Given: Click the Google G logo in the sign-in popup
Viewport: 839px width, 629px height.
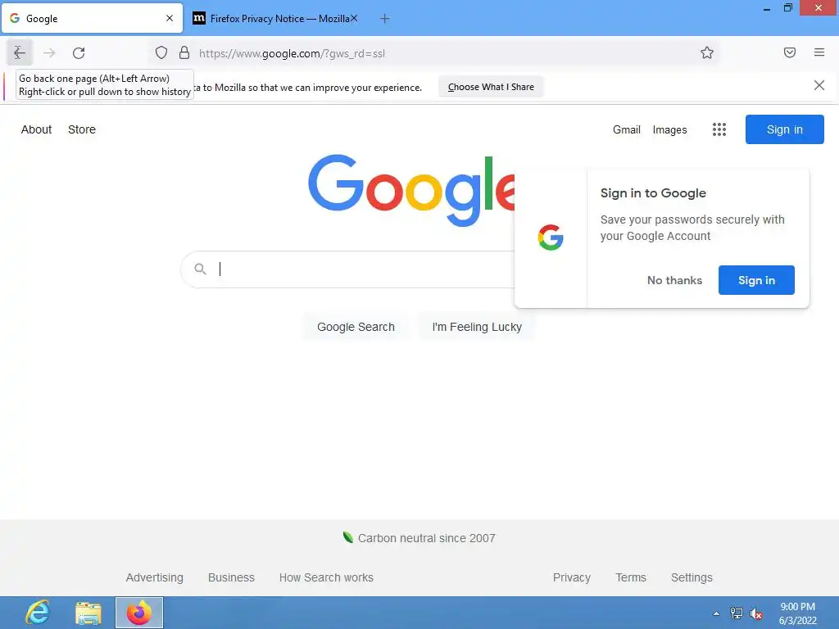Looking at the screenshot, I should [x=551, y=238].
